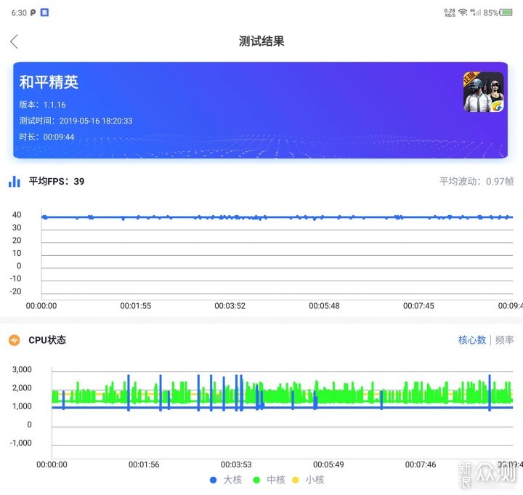Toggle the 中核 legend entry

[x=269, y=480]
